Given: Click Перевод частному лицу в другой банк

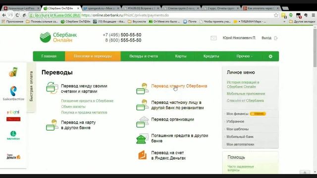Looking at the screenshot, I should click(177, 105).
